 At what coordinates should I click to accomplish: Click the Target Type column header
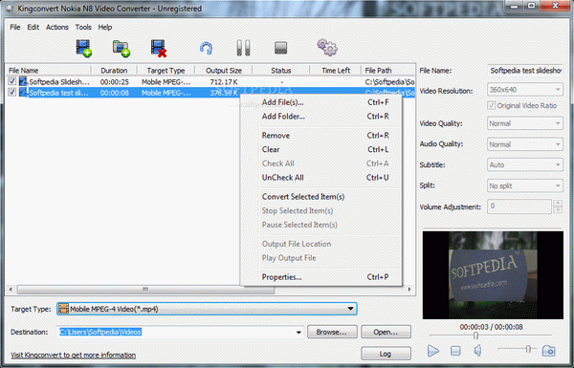tap(166, 70)
